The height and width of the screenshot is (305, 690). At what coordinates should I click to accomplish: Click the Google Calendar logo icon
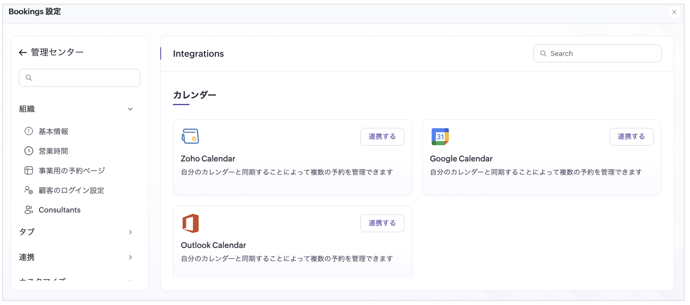coord(440,136)
